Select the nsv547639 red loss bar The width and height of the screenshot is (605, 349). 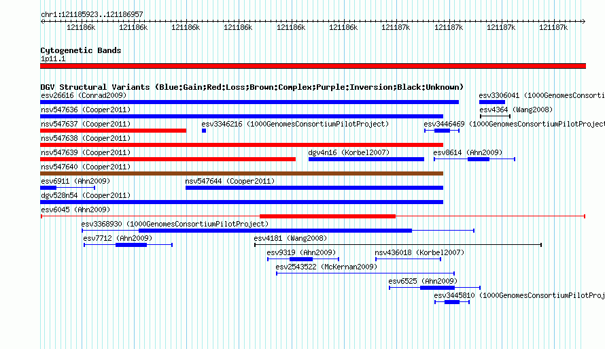pyautogui.click(x=168, y=159)
